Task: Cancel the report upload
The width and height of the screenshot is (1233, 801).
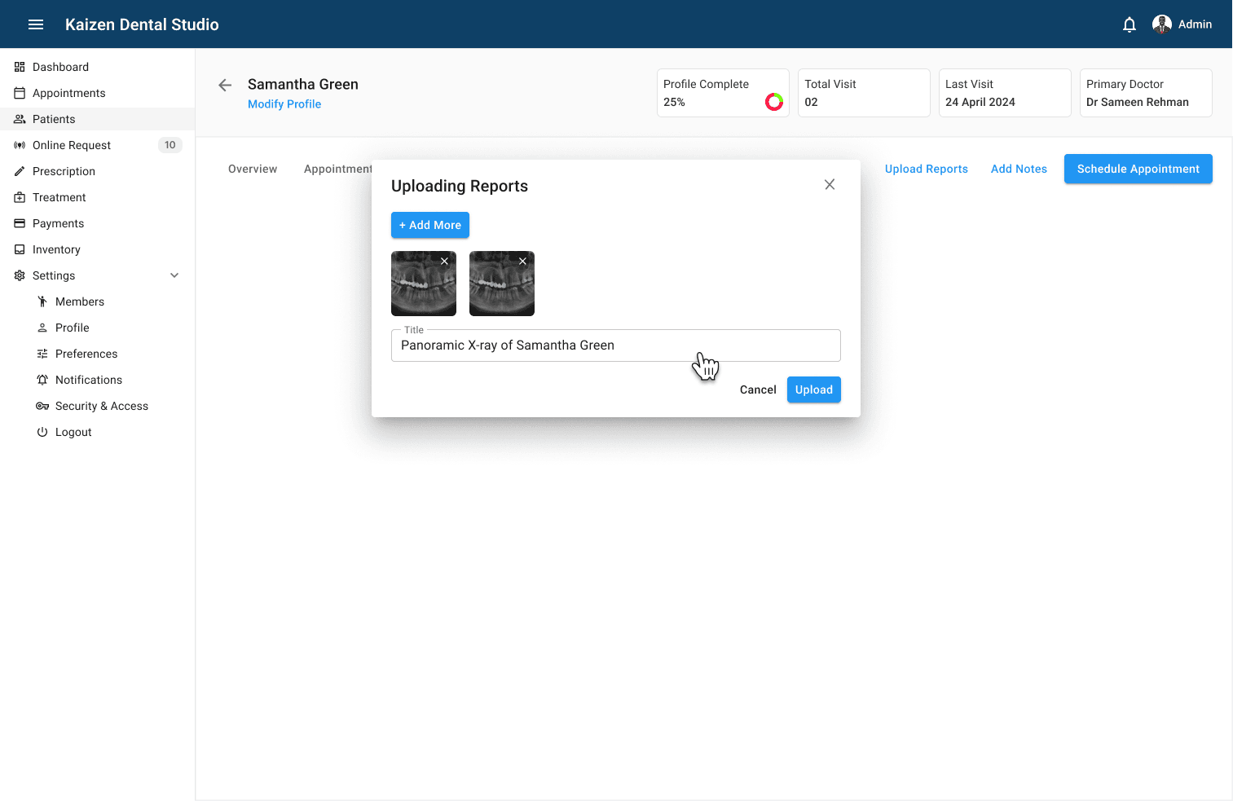Action: 757,389
